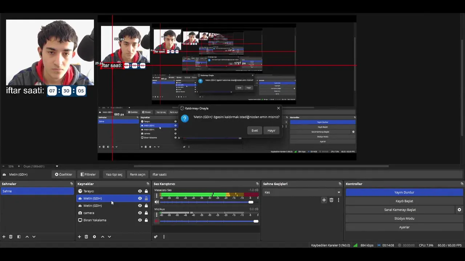Hide the Tarayıcı source with eye icon
The width and height of the screenshot is (465, 261).
click(x=140, y=191)
